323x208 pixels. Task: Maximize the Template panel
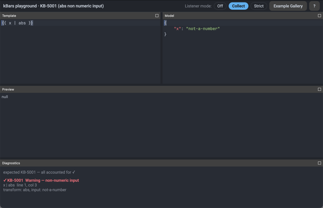157,16
